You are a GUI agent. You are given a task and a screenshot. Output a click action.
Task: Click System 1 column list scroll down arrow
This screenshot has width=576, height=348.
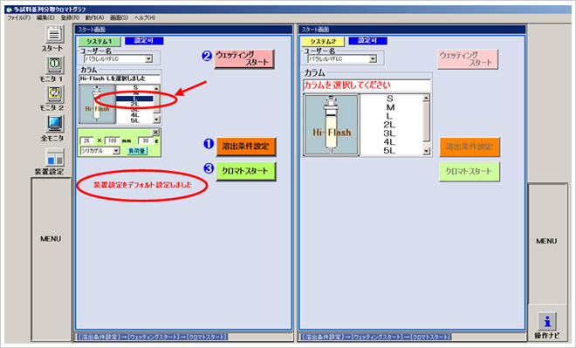156,119
